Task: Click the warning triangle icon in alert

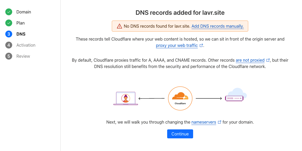Action: tap(119, 26)
